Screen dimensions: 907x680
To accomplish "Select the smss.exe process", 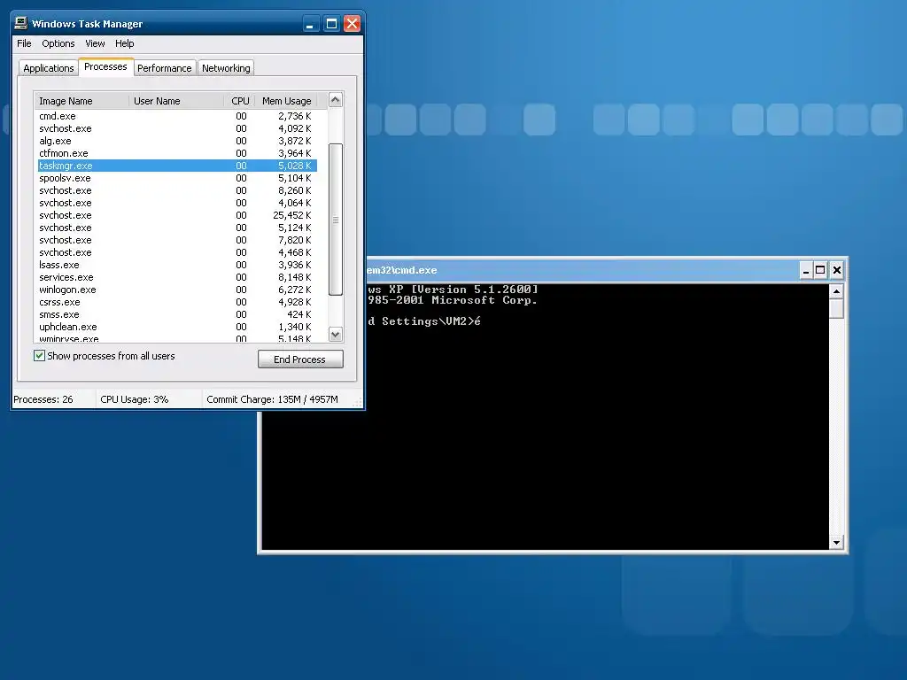I will [x=177, y=314].
